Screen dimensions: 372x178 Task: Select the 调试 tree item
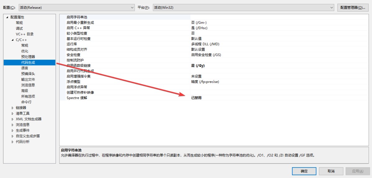point(19,28)
